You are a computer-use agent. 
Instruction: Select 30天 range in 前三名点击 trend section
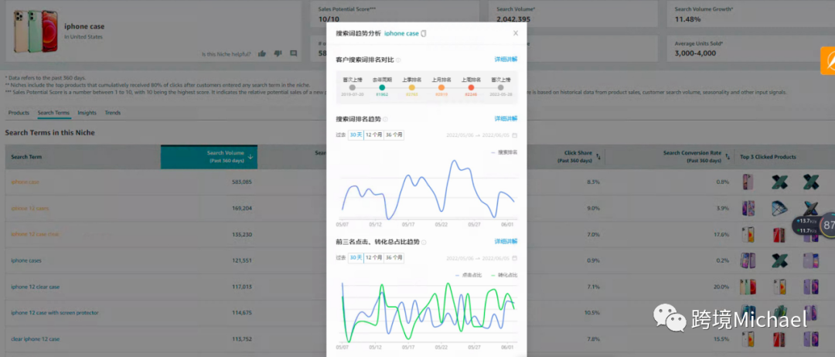tap(356, 258)
